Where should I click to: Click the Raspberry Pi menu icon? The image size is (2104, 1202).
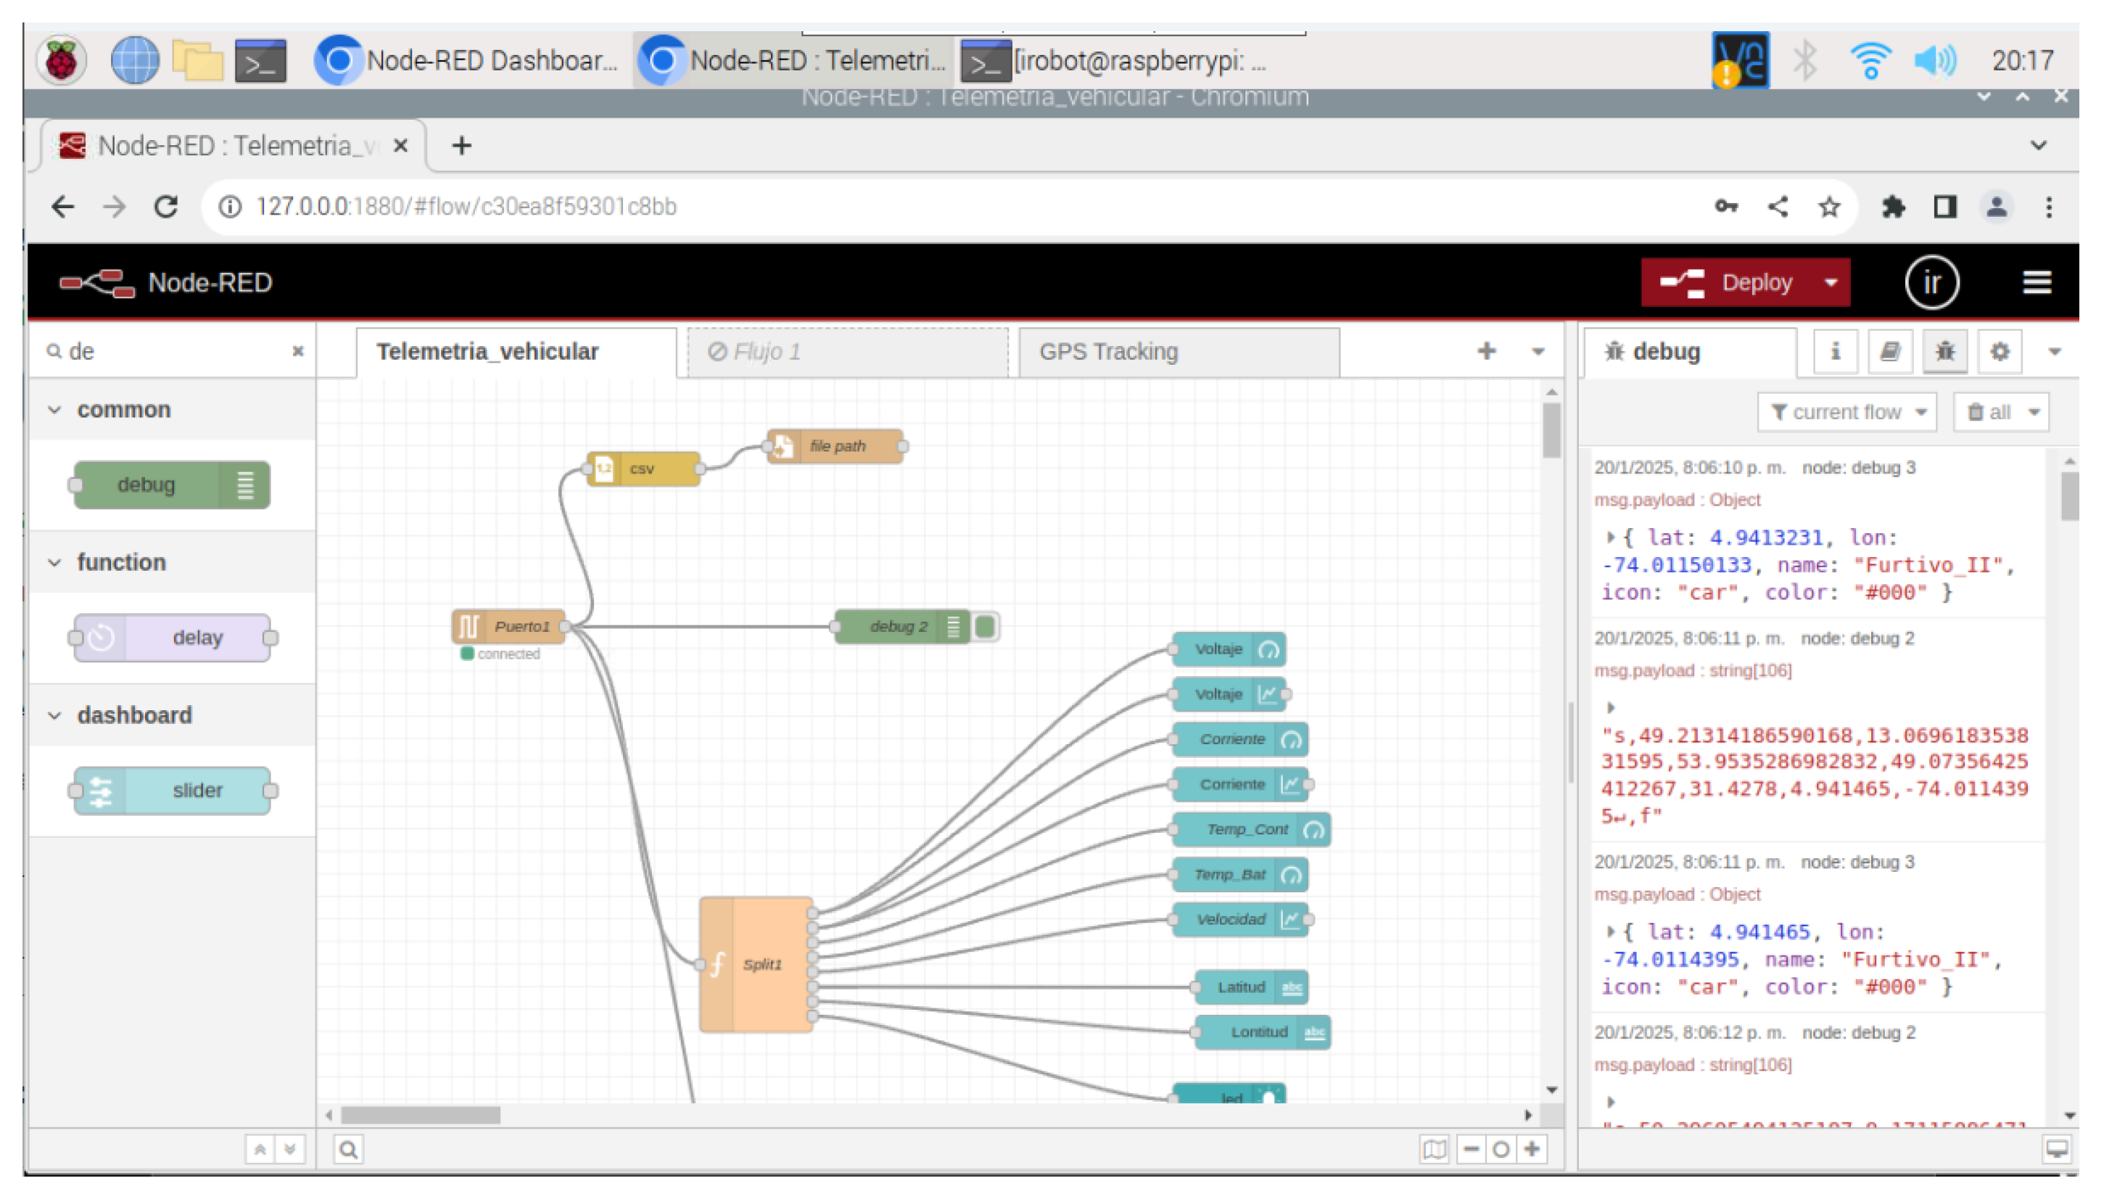point(61,60)
